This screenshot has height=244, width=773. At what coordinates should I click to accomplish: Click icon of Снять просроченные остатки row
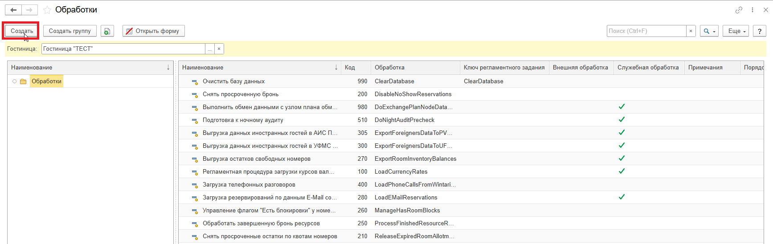tap(195, 236)
